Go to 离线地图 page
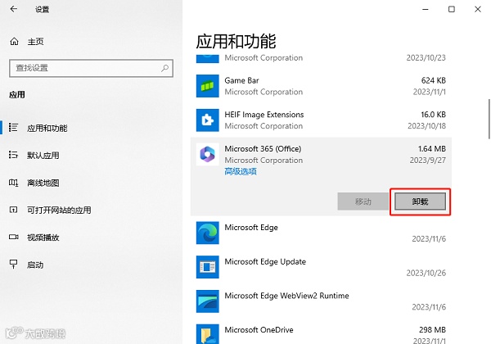The image size is (491, 344). 43,183
